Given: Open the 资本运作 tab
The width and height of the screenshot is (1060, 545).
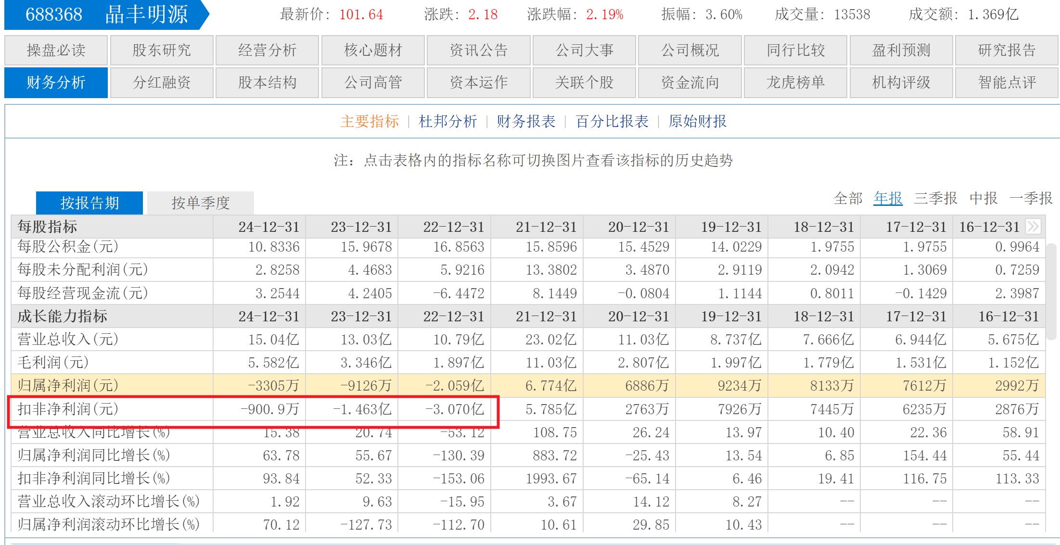Looking at the screenshot, I should click(479, 83).
